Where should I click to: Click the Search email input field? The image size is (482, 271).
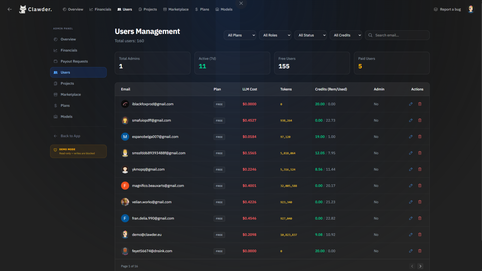tap(397, 35)
